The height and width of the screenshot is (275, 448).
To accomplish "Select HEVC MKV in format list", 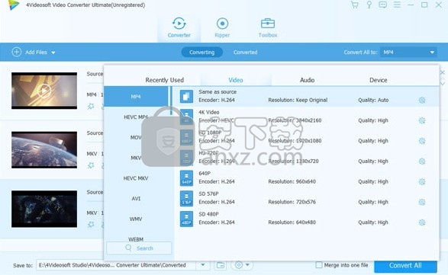I will [x=136, y=178].
